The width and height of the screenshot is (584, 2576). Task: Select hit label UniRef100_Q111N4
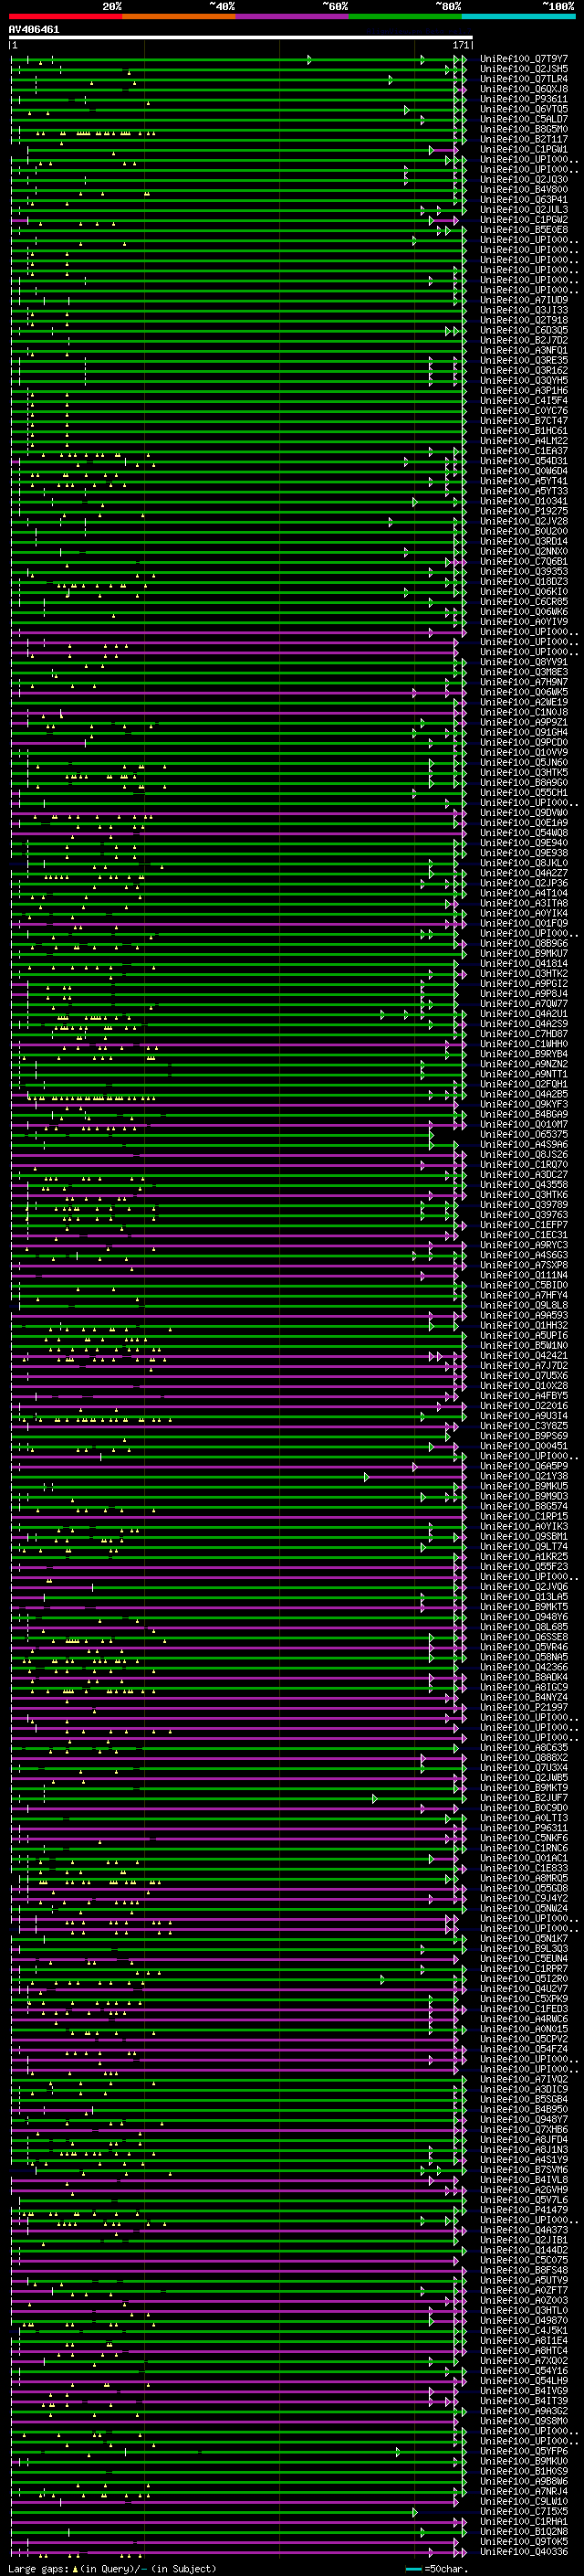point(524,1276)
